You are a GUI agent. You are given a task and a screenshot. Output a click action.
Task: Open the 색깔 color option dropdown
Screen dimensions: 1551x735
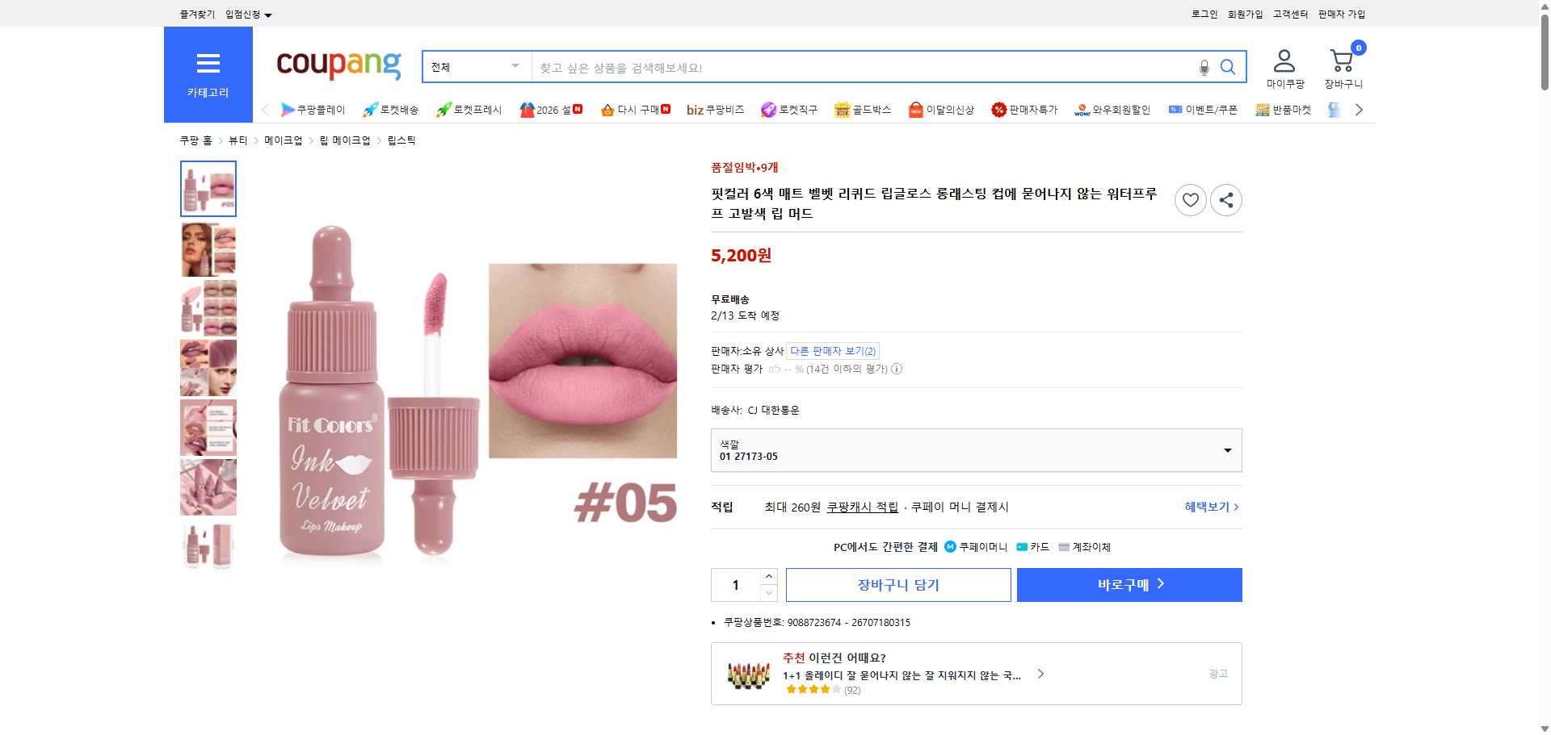(x=1226, y=450)
